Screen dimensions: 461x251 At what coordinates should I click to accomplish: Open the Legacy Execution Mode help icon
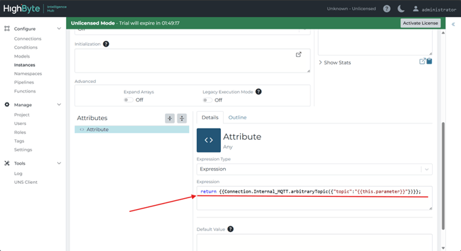[x=259, y=92]
